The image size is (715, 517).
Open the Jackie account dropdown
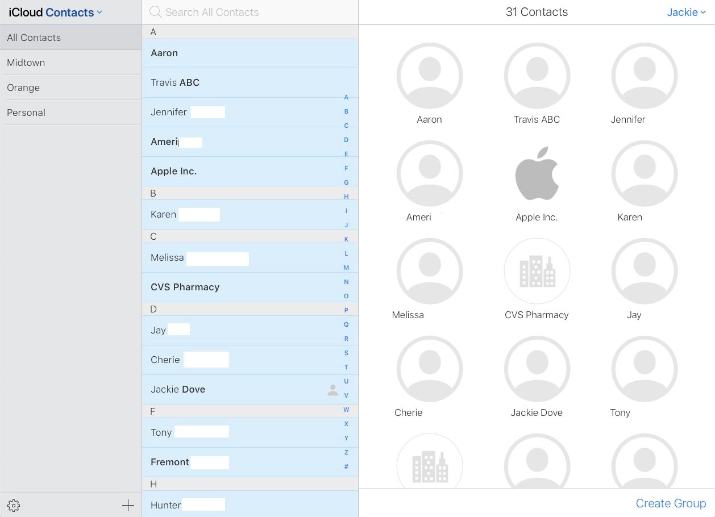(686, 12)
